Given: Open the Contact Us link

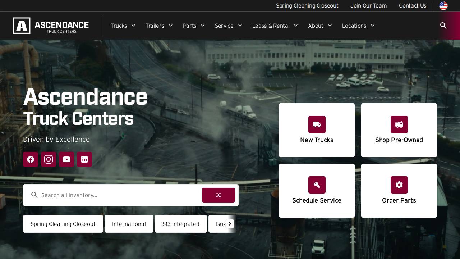Looking at the screenshot, I should coord(413,6).
